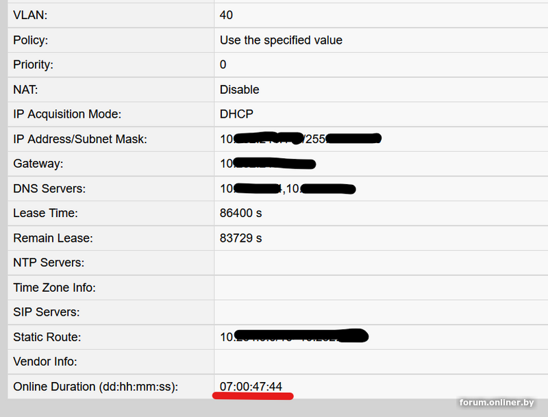Click the "IP Address/Subnet Mask" label

pos(80,139)
